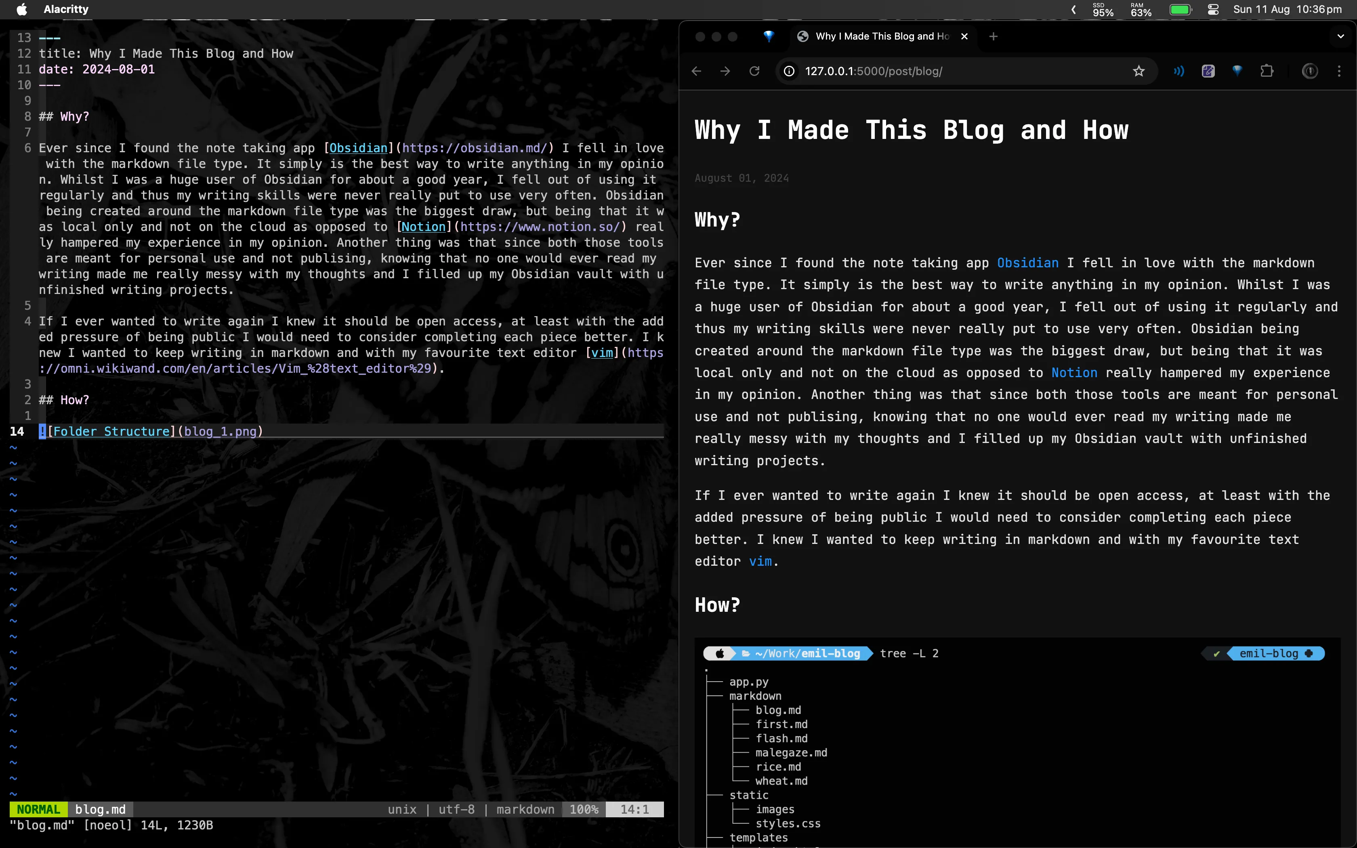Click [vim] link text in the editor

[x=602, y=353]
